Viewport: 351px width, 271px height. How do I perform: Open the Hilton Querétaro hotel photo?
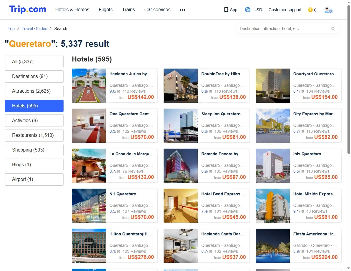pos(89,246)
